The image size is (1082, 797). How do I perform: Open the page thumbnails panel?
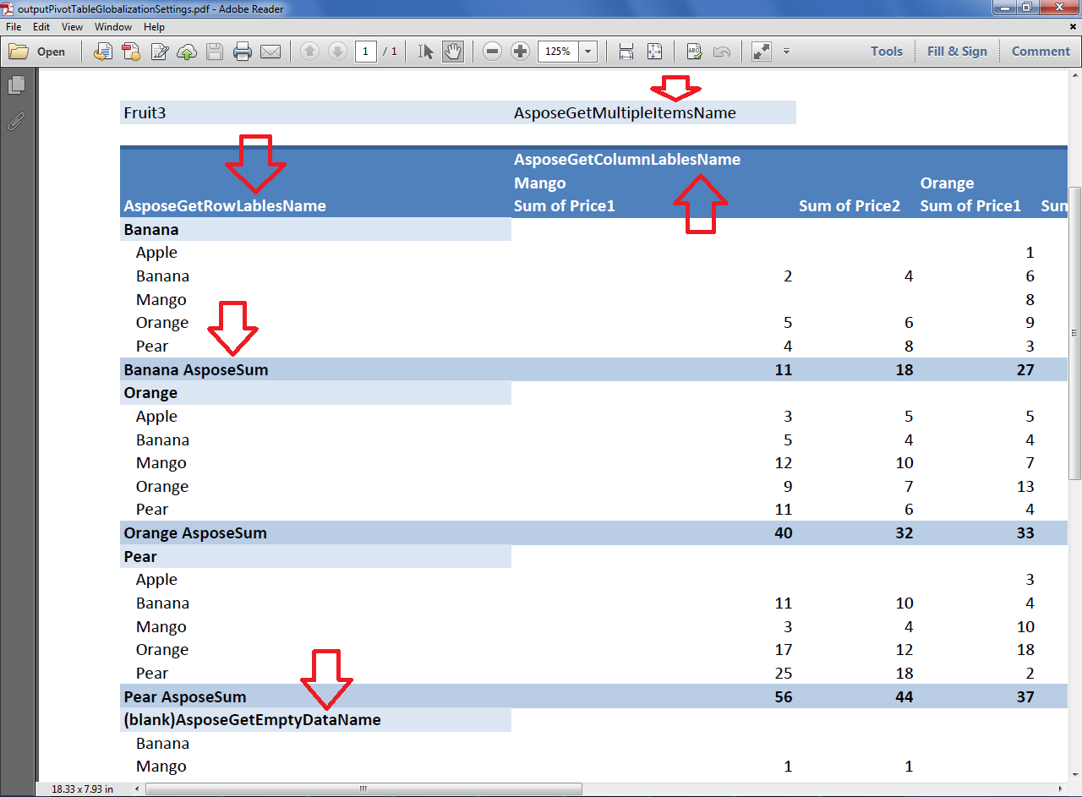tap(15, 85)
